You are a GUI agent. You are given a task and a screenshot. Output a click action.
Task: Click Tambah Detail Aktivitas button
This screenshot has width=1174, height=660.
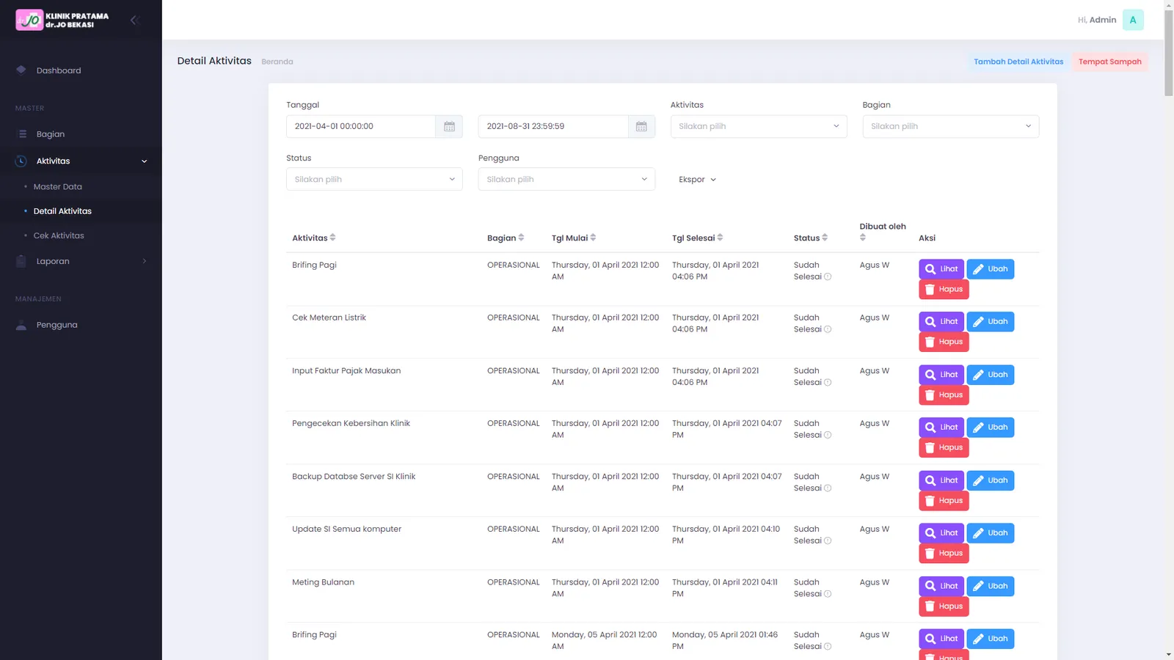[1018, 62]
